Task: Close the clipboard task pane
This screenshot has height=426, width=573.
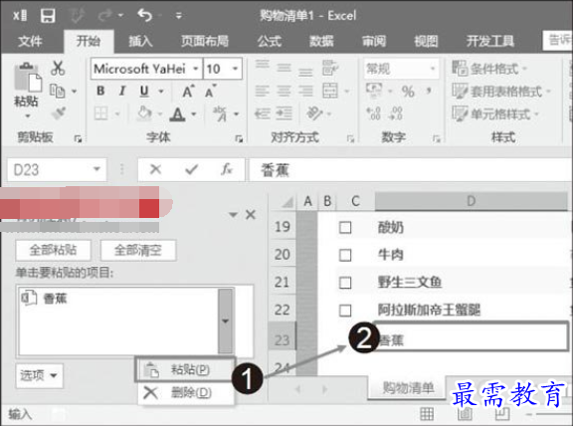Action: click(x=251, y=215)
